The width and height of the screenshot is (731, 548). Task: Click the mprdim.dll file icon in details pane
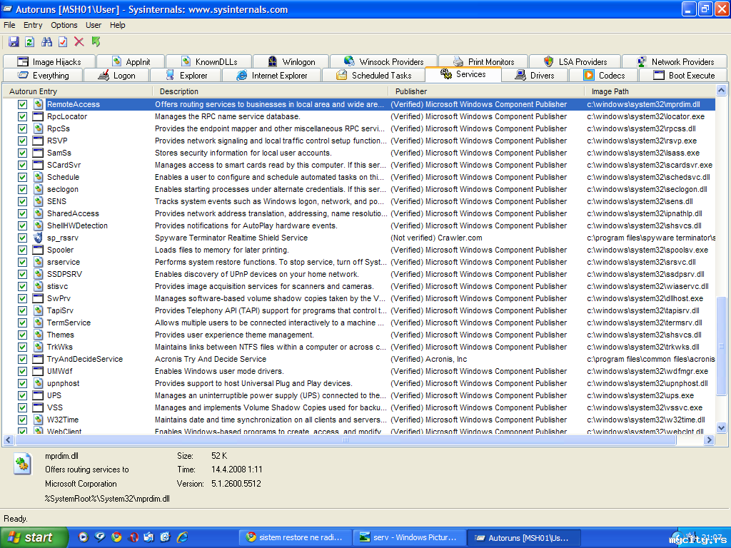click(x=22, y=464)
